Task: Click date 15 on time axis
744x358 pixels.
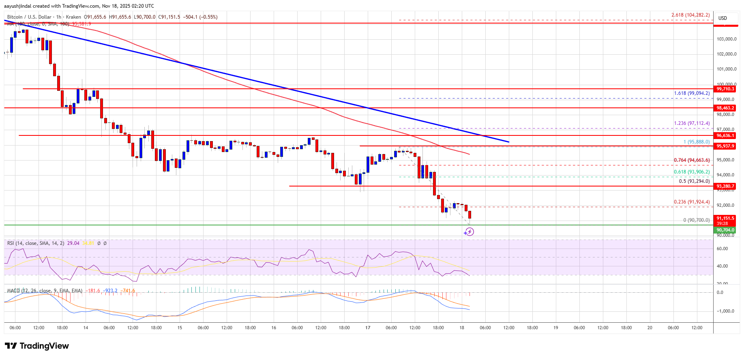Action: click(x=180, y=328)
